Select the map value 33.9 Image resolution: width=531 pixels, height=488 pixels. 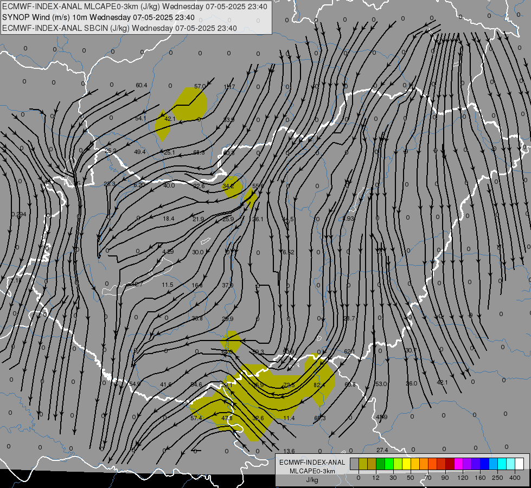[x=228, y=119]
